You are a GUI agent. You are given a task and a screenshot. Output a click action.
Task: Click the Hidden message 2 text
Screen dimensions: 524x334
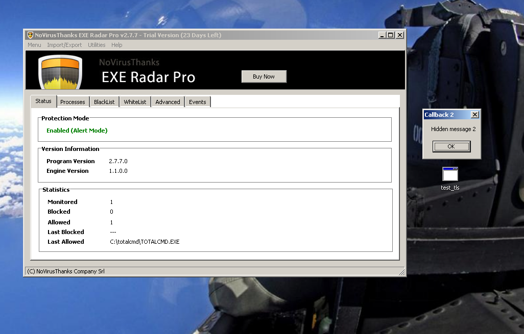(x=453, y=129)
